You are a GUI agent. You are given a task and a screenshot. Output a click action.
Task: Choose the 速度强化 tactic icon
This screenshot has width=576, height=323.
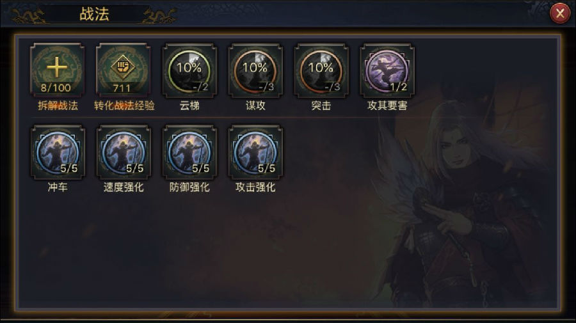(x=123, y=152)
